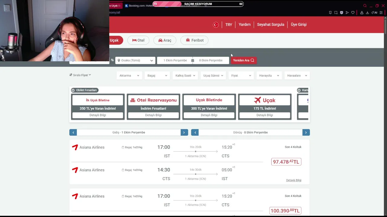Click the 8 Ekim Perşembe return date field
Screen dimensions: 387x217
coord(211,60)
